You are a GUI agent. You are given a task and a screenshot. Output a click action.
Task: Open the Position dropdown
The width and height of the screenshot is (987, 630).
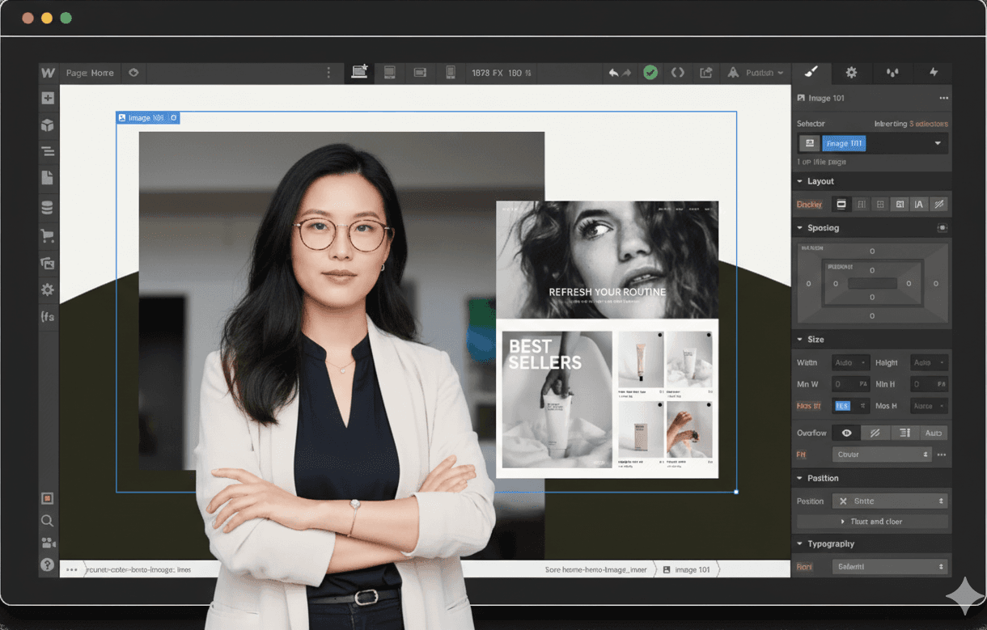889,501
